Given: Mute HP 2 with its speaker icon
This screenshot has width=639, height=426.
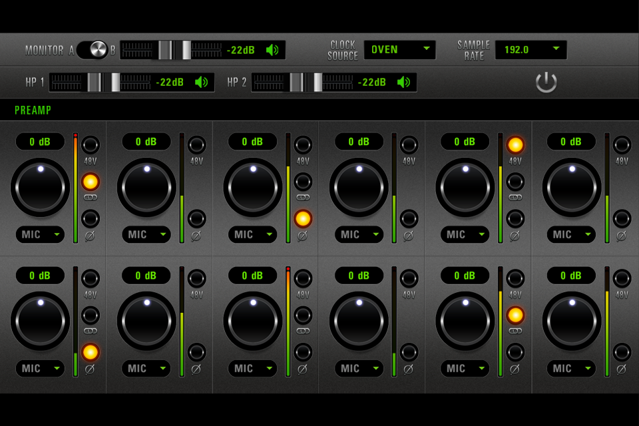Looking at the screenshot, I should (403, 83).
